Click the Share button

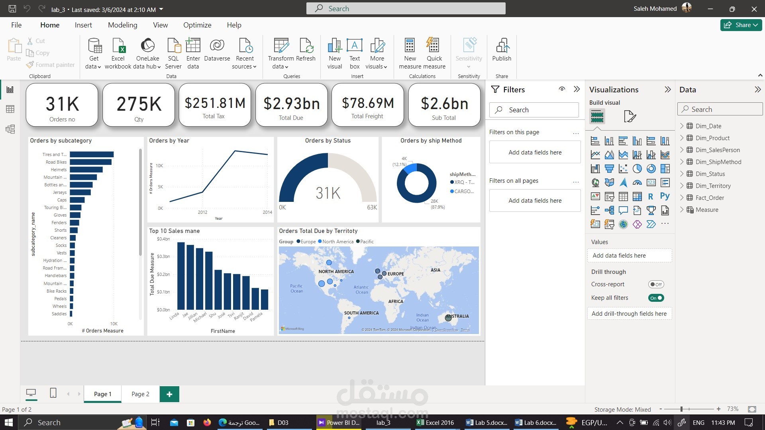(x=740, y=25)
